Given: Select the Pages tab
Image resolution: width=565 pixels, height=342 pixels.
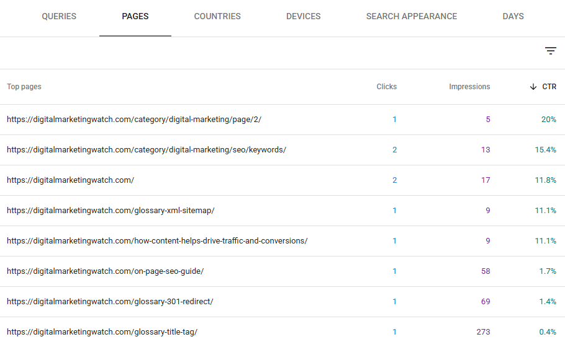Looking at the screenshot, I should coord(135,16).
